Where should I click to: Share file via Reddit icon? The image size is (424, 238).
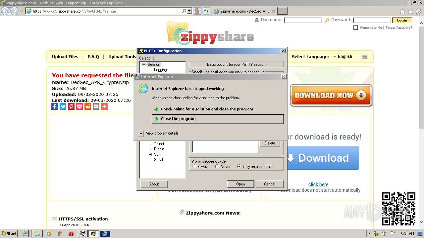(x=88, y=106)
